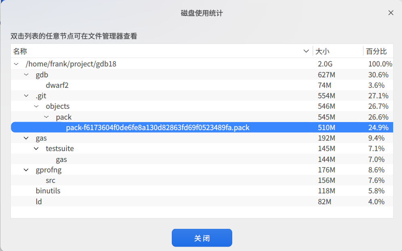The height and width of the screenshot is (251, 402).
Task: Collapse the .git folder node
Action: [x=26, y=95]
